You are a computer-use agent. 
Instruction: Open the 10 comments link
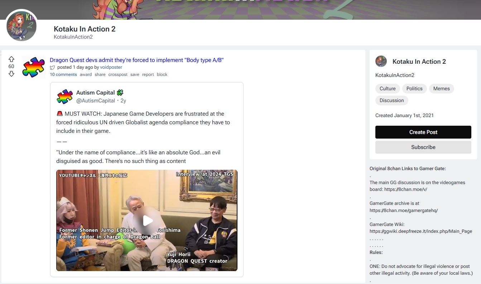tap(63, 74)
